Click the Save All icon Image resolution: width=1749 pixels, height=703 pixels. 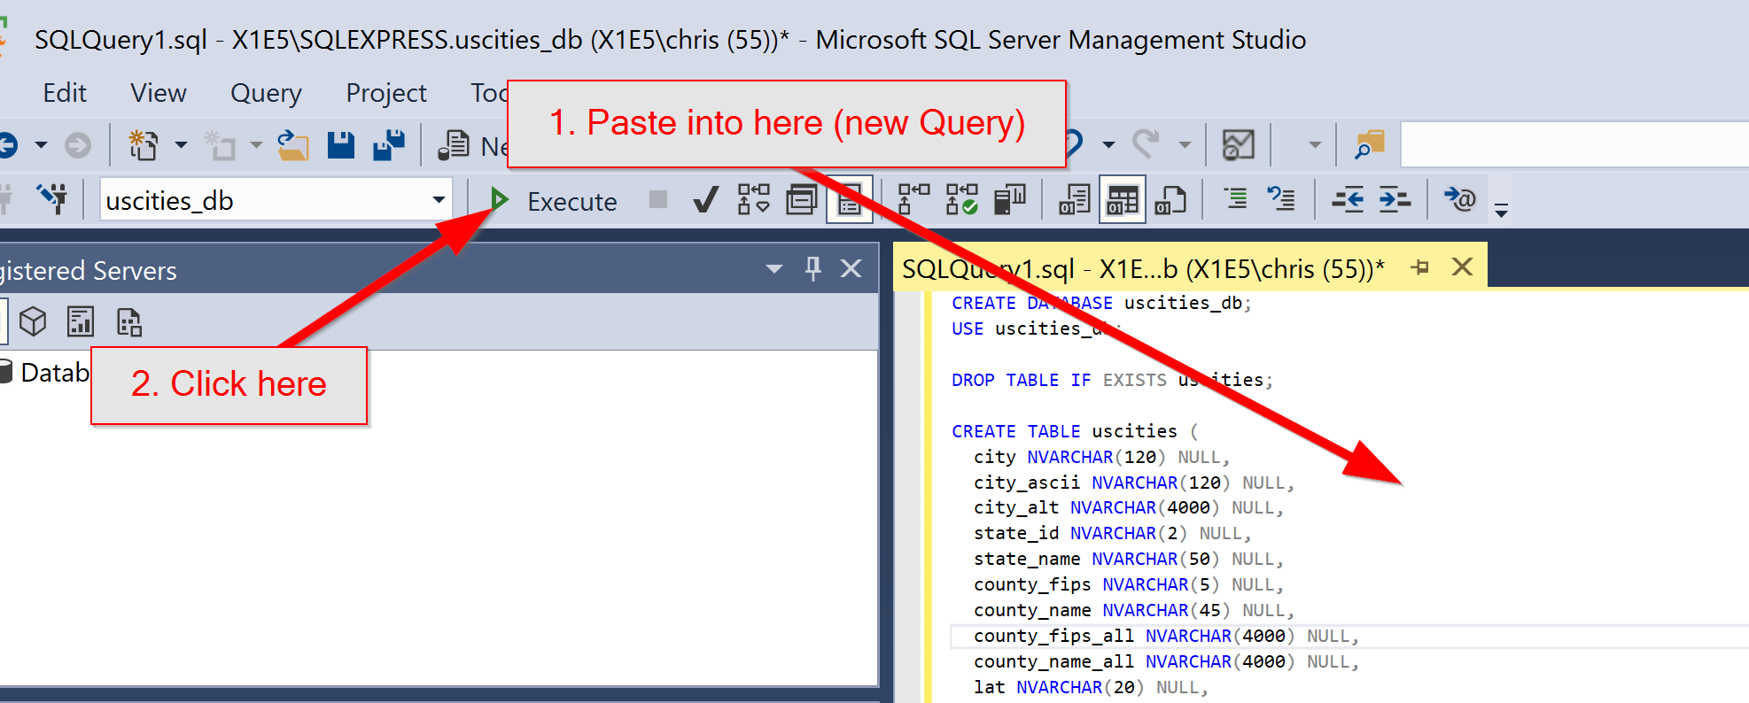(x=388, y=145)
